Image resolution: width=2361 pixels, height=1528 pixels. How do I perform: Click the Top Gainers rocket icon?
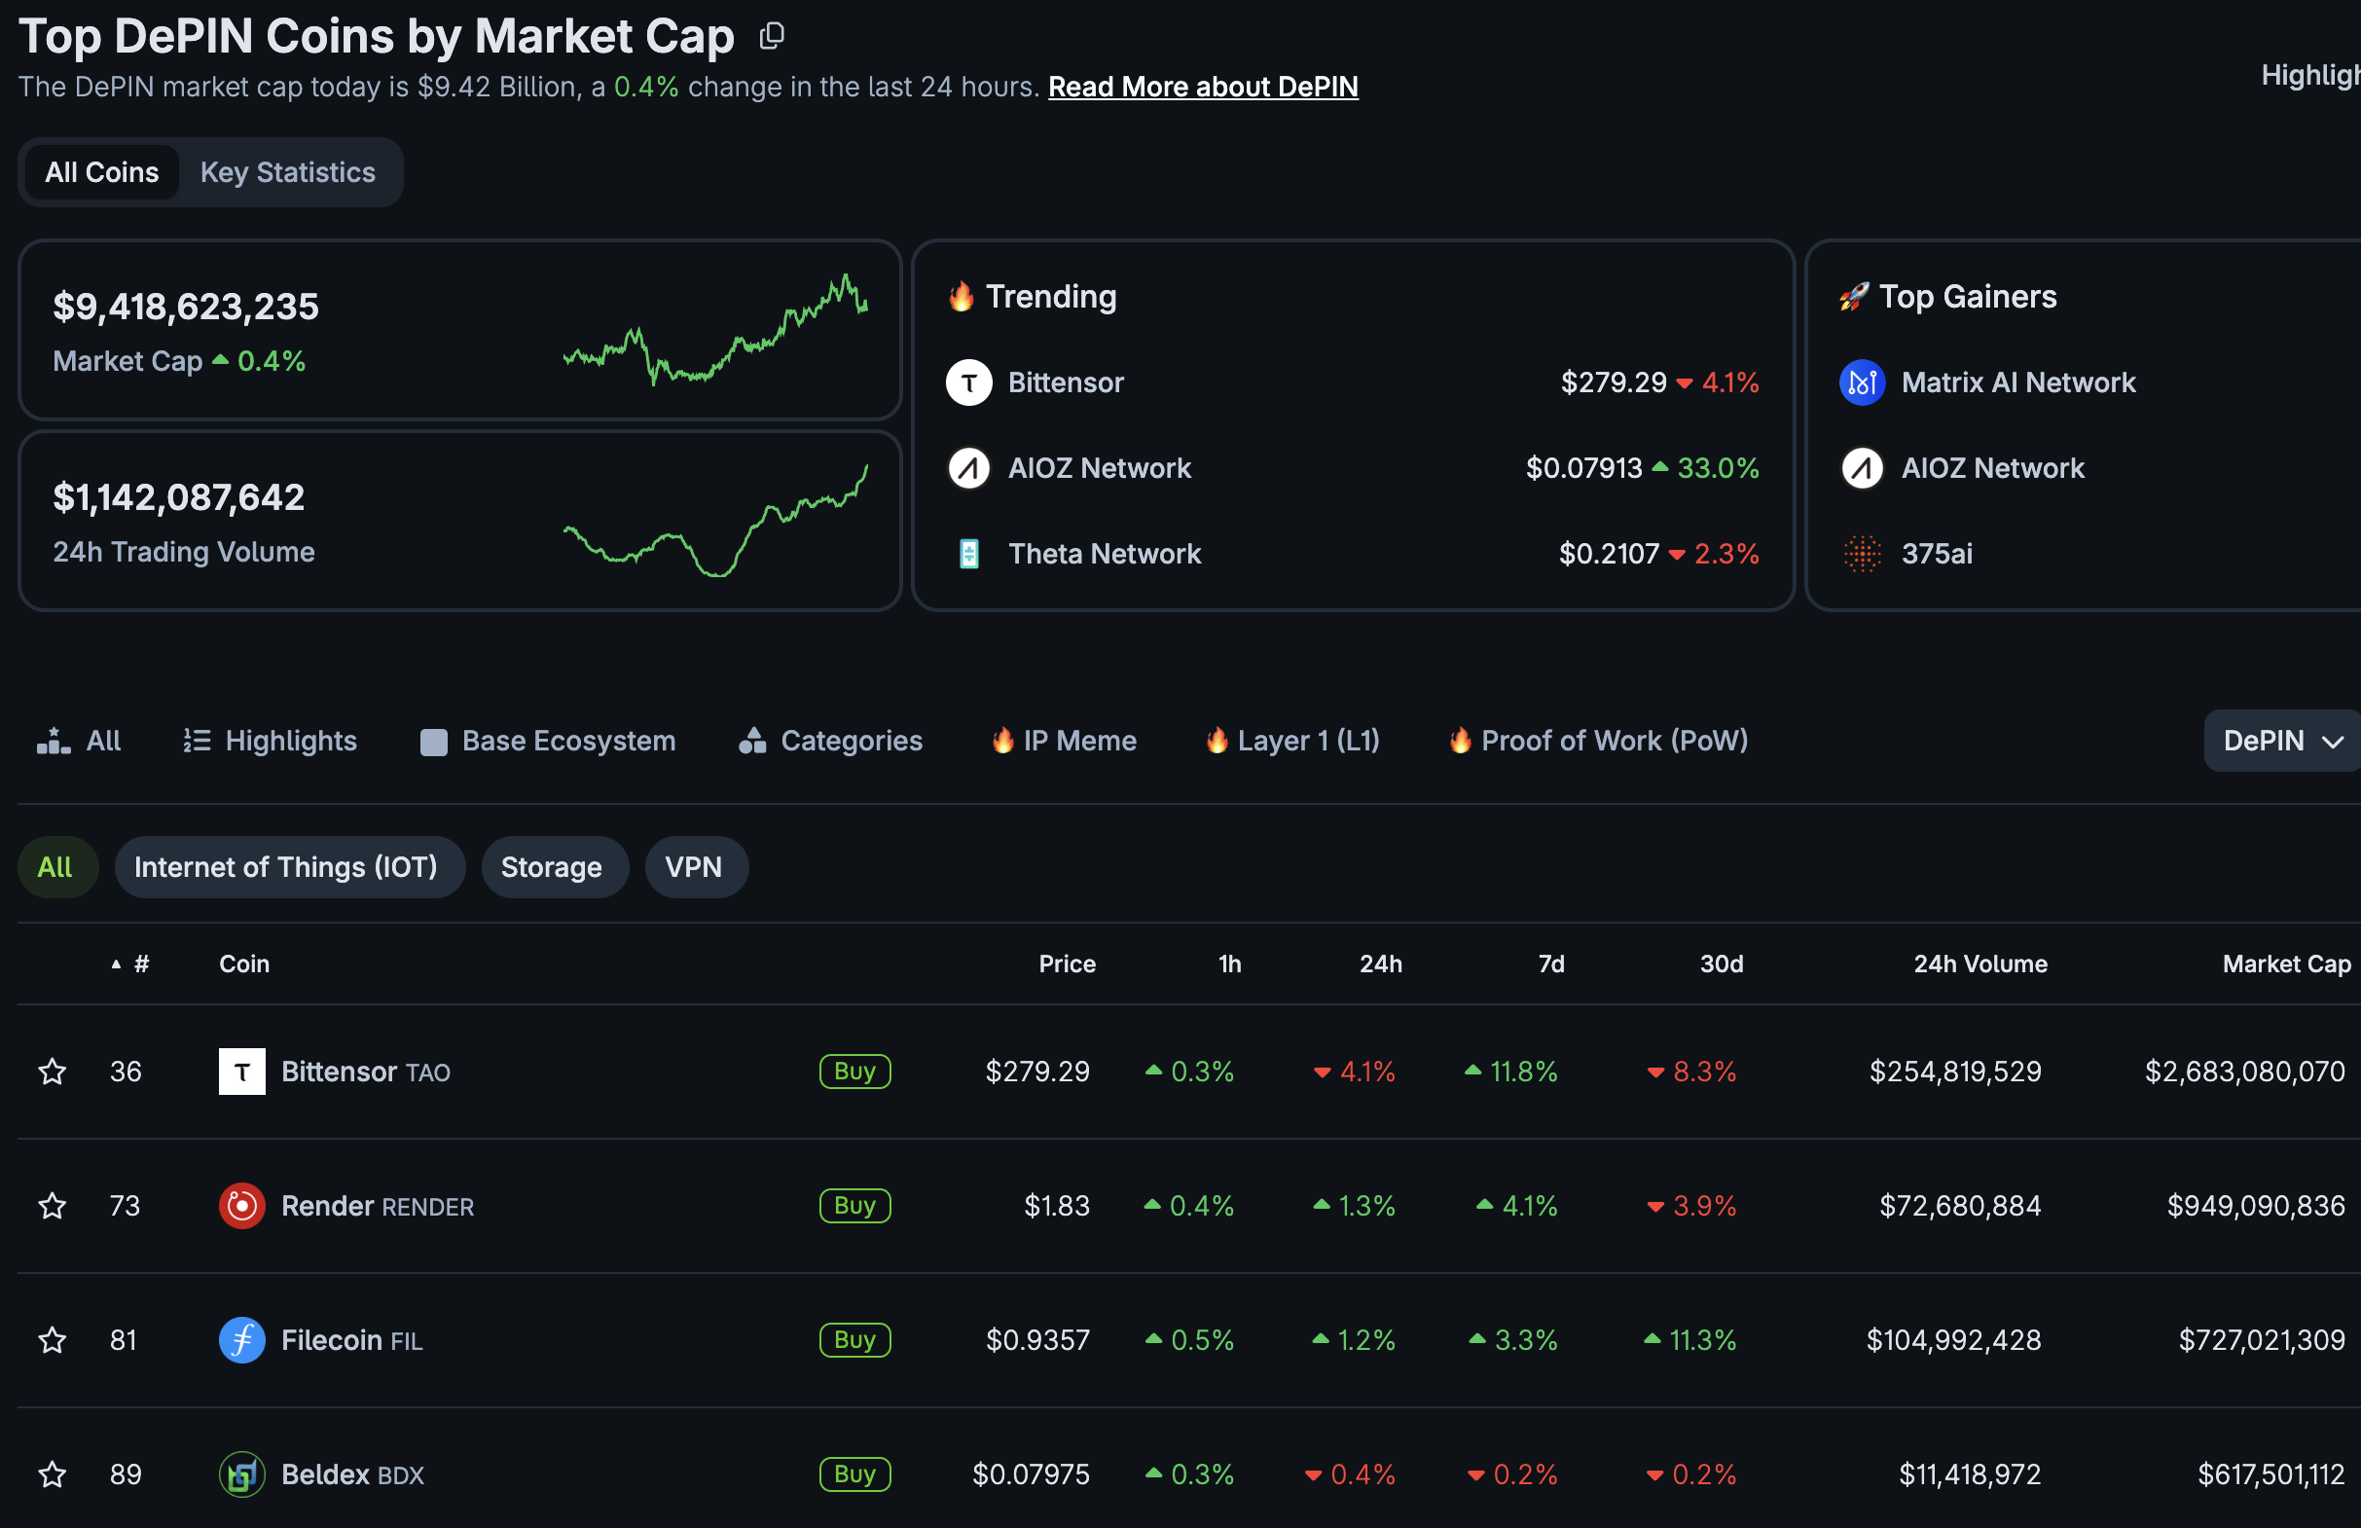(1853, 296)
